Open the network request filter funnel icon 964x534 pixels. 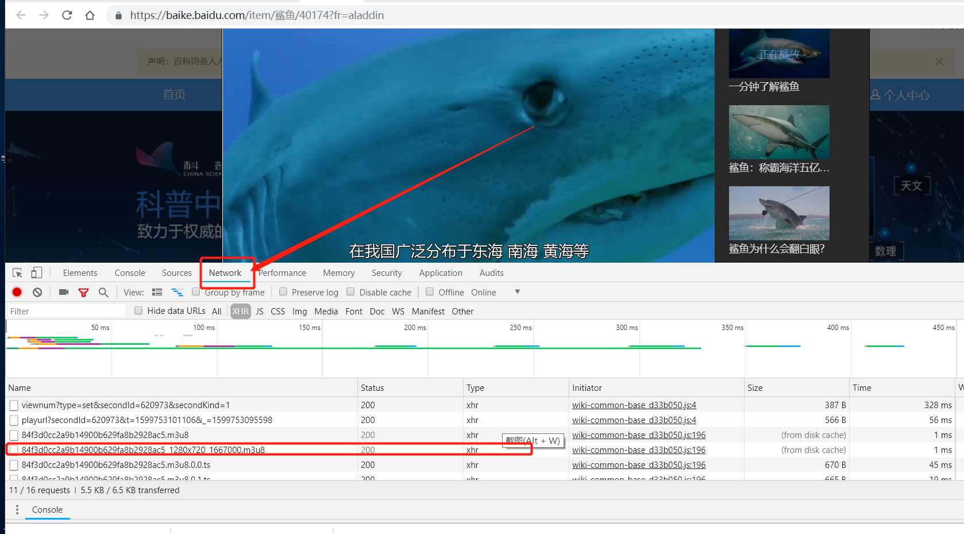pyautogui.click(x=83, y=292)
